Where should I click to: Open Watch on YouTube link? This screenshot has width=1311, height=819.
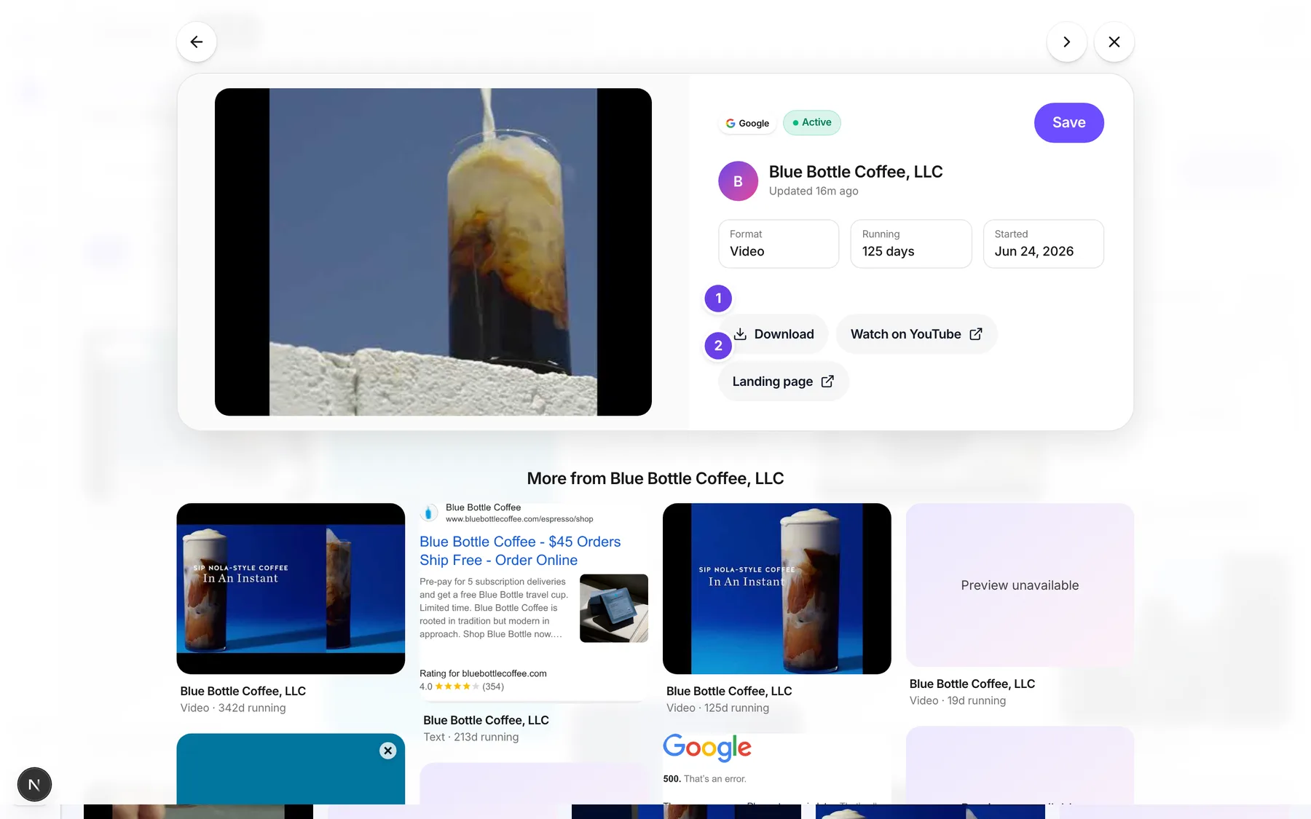(x=916, y=334)
